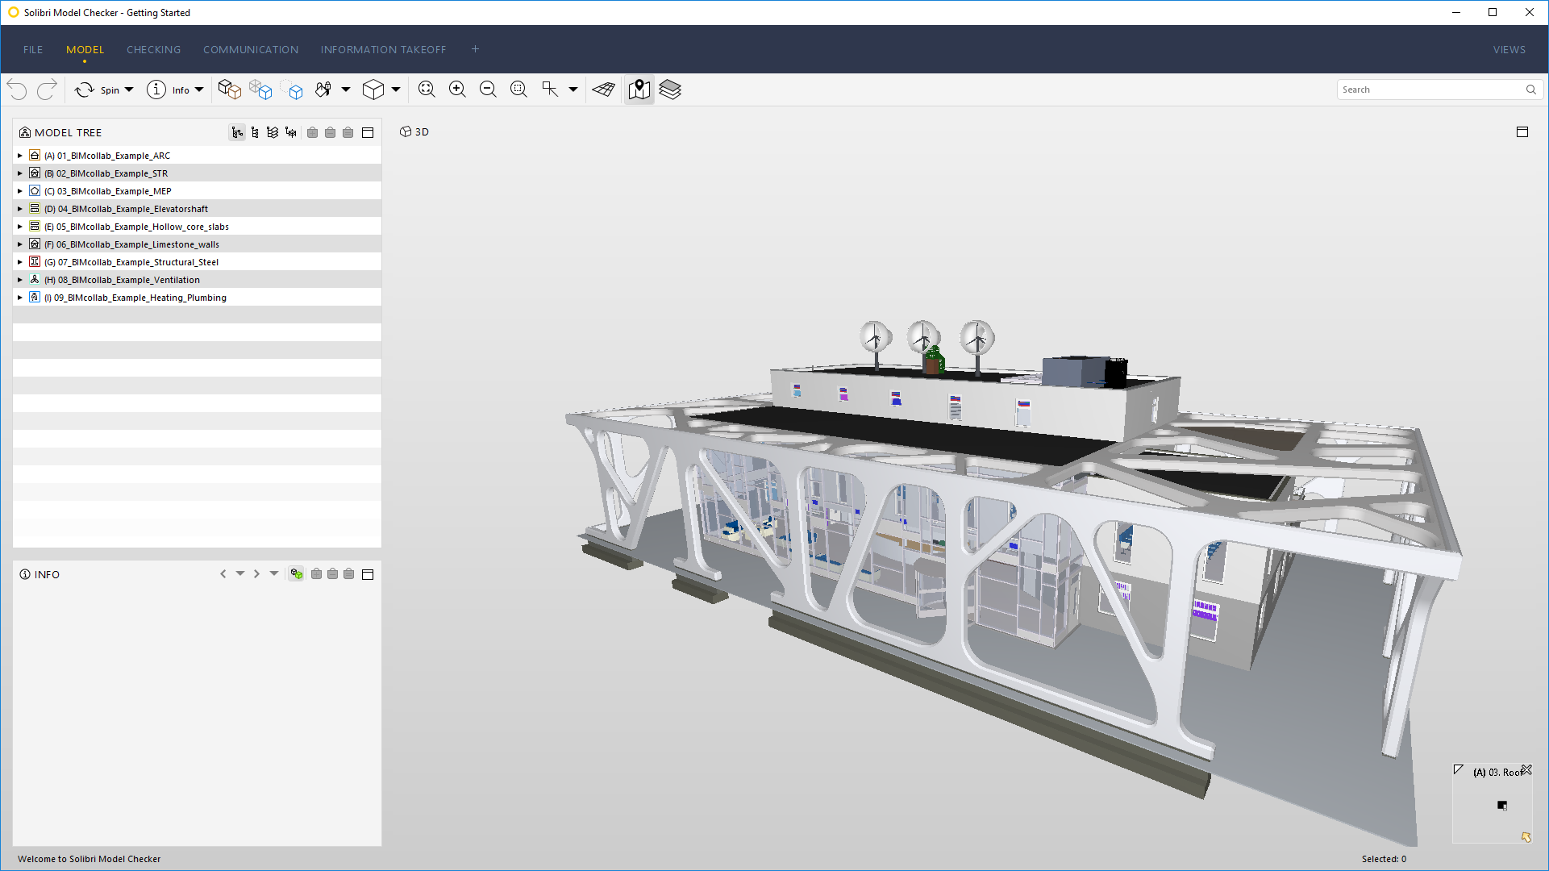Switch to the MODEL tab
Image resolution: width=1549 pixels, height=871 pixels.
(x=85, y=49)
